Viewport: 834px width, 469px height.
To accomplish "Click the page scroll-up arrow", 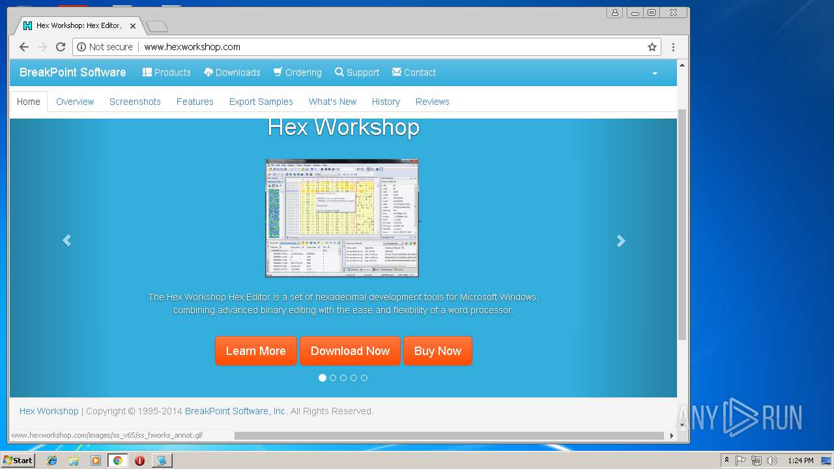I will pyautogui.click(x=682, y=65).
